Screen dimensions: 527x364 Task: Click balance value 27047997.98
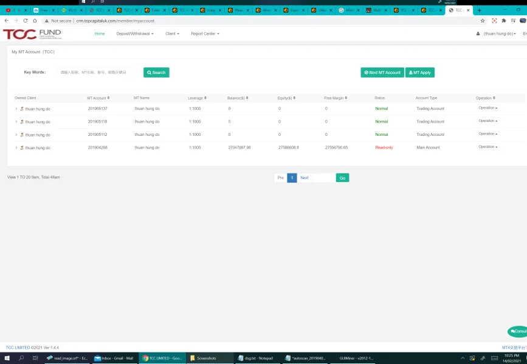(239, 147)
